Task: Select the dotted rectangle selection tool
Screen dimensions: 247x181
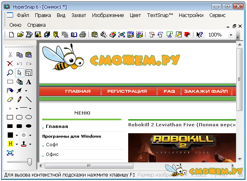Action: pyautogui.click(x=10, y=82)
